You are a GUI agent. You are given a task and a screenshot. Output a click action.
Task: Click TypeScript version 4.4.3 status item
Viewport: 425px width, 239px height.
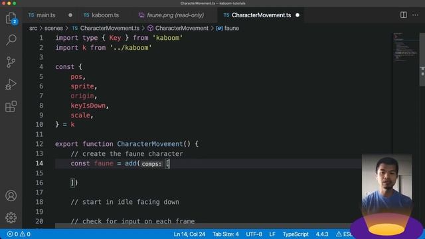322,234
